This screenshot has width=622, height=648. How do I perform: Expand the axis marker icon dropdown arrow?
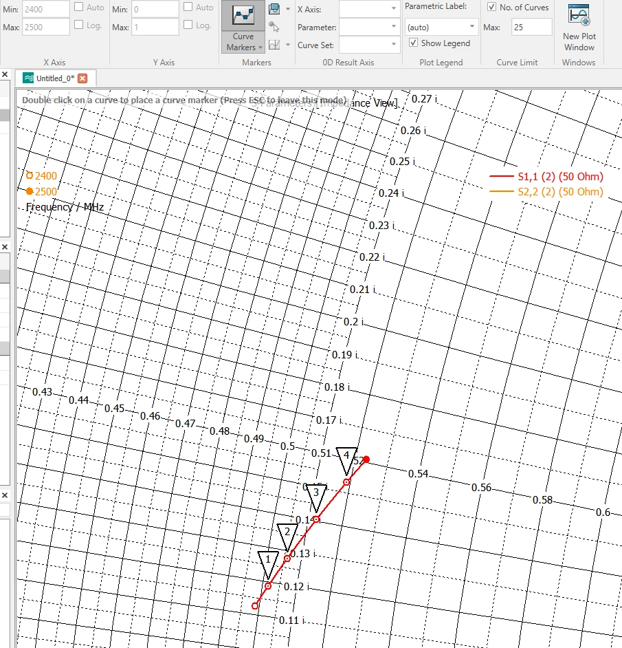pos(288,45)
